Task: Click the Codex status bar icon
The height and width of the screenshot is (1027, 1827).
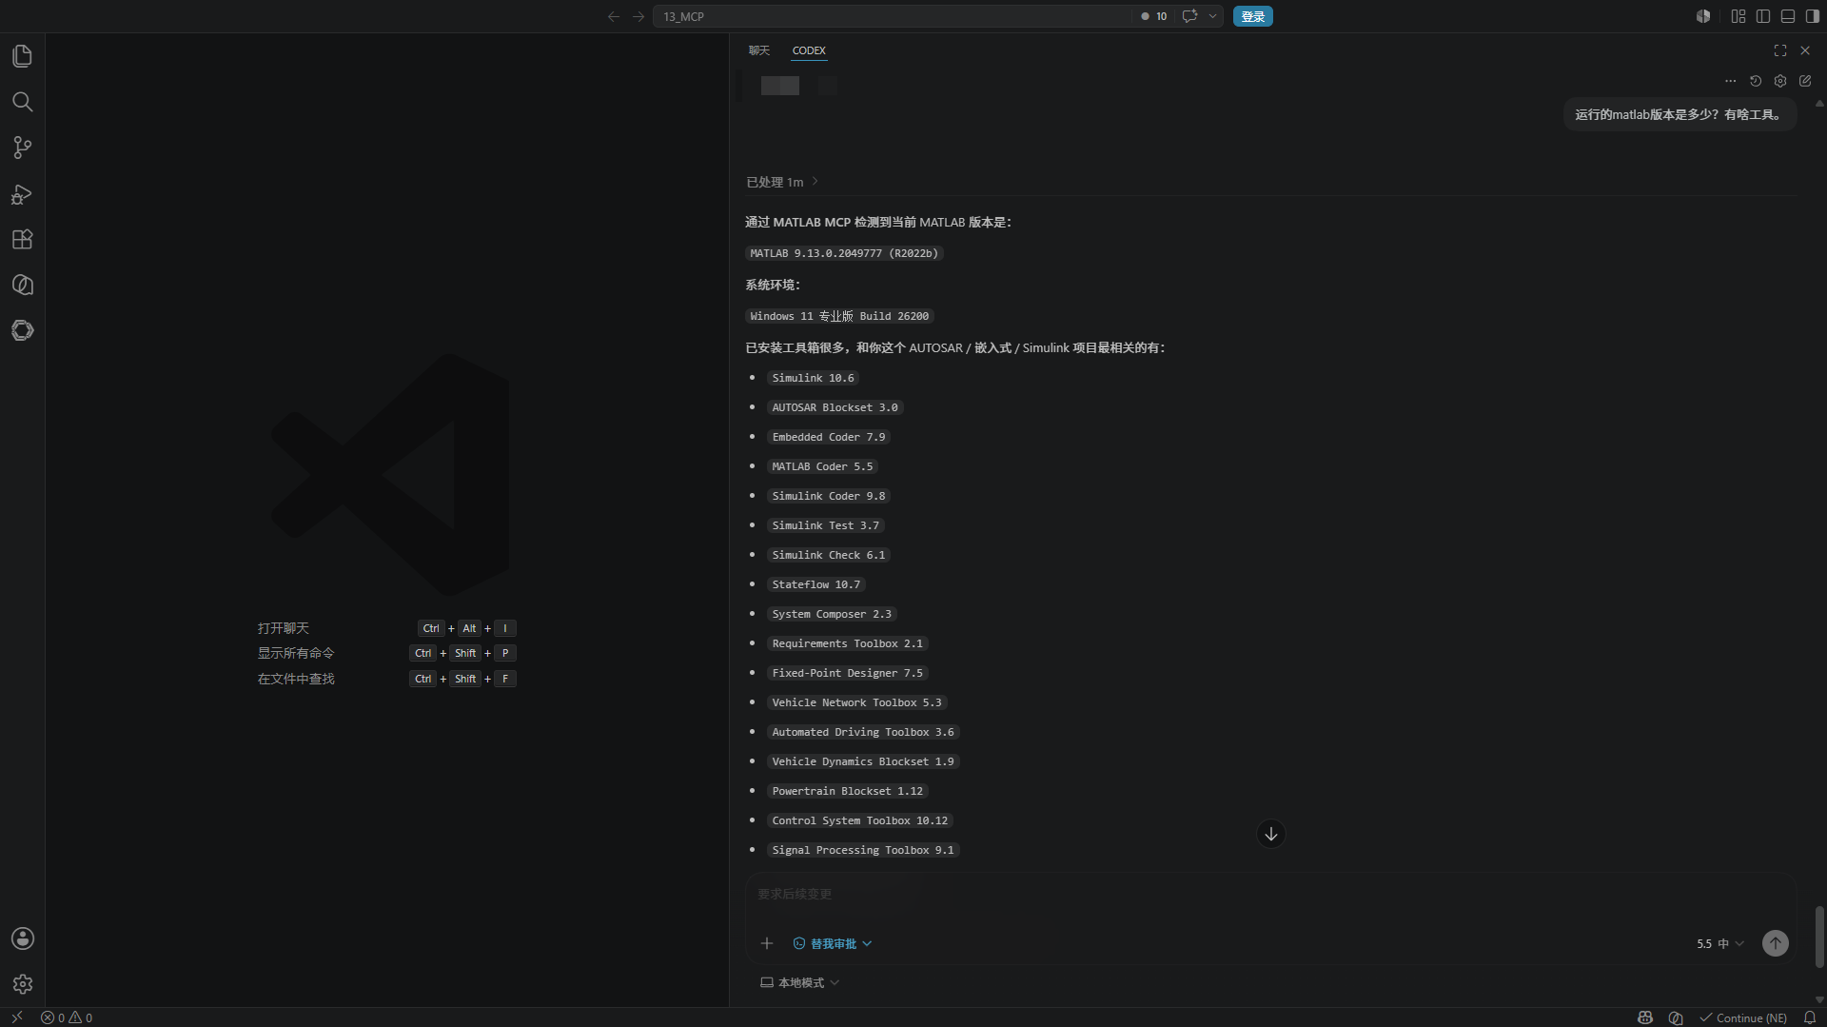Action: pyautogui.click(x=1676, y=1017)
